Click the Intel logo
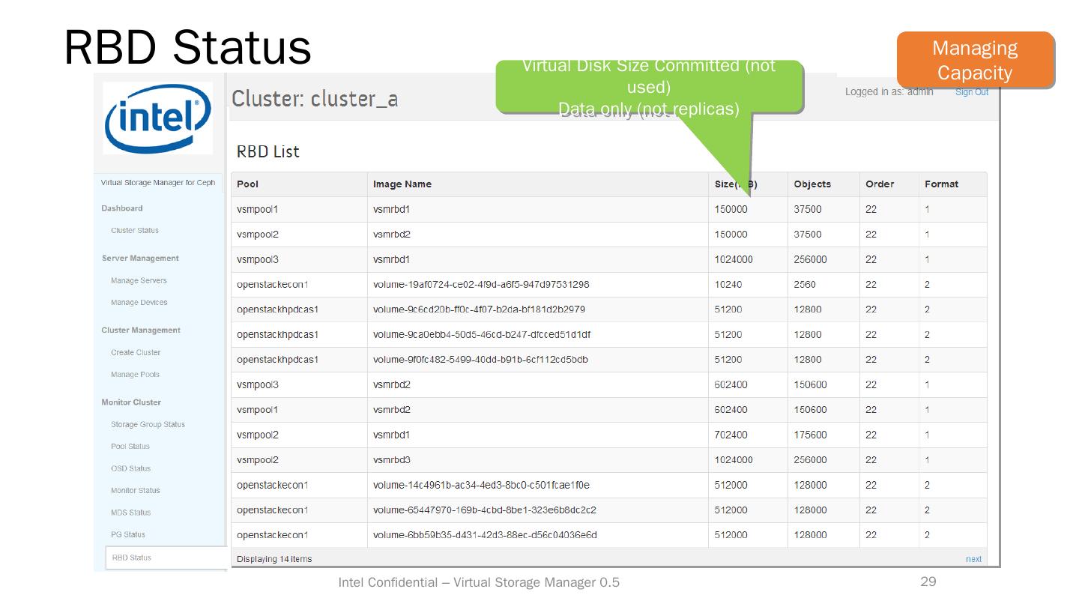Viewport: 1079px width, 607px height. pyautogui.click(x=158, y=118)
